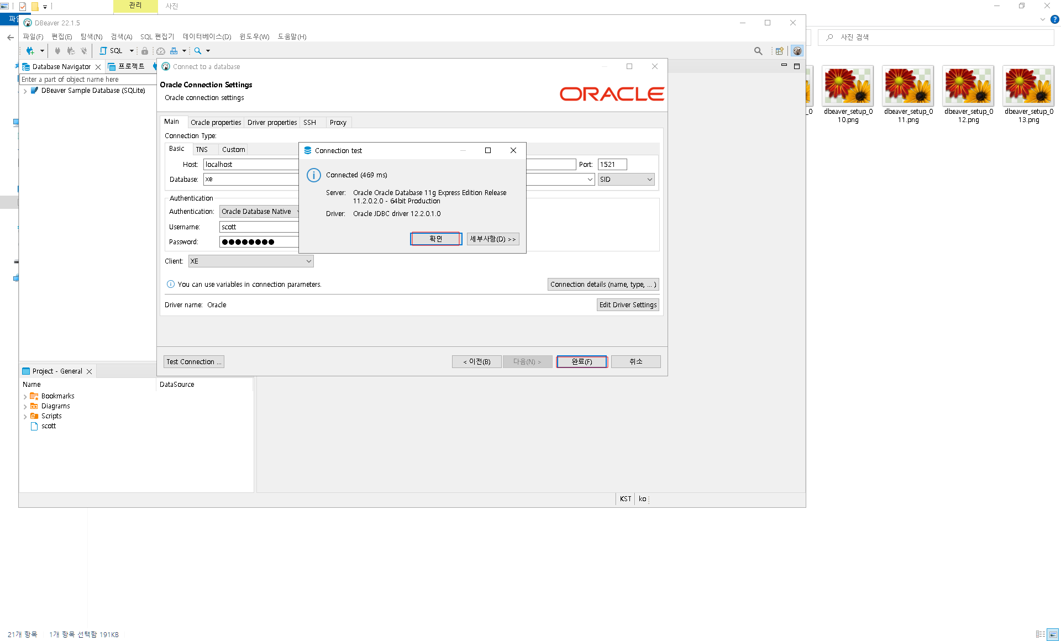Open the SQL 편집기 menu
Screen dimensions: 1061x641
157,37
